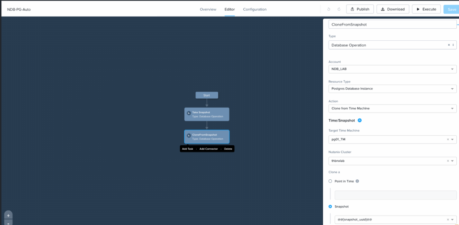459x225 pixels.
Task: Choose Add Task in node popup
Action: click(188, 149)
